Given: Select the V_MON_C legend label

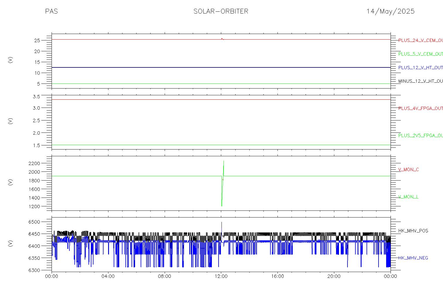Looking at the screenshot, I should (x=408, y=170).
